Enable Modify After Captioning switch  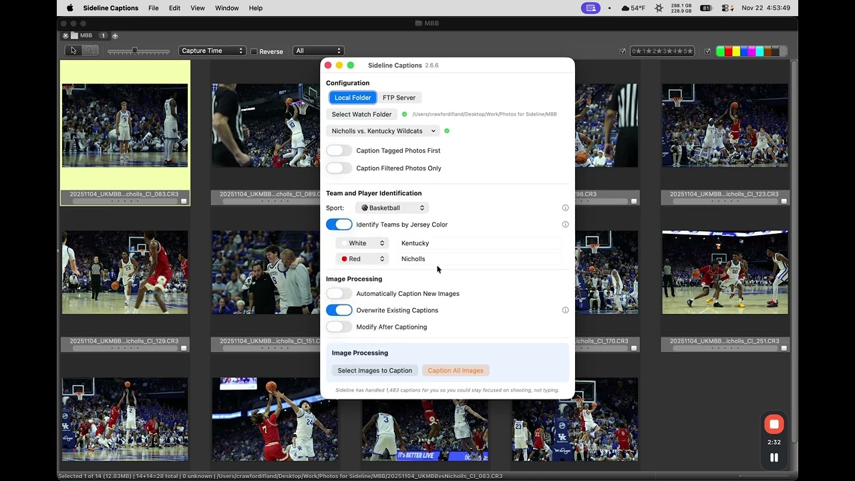(x=339, y=327)
